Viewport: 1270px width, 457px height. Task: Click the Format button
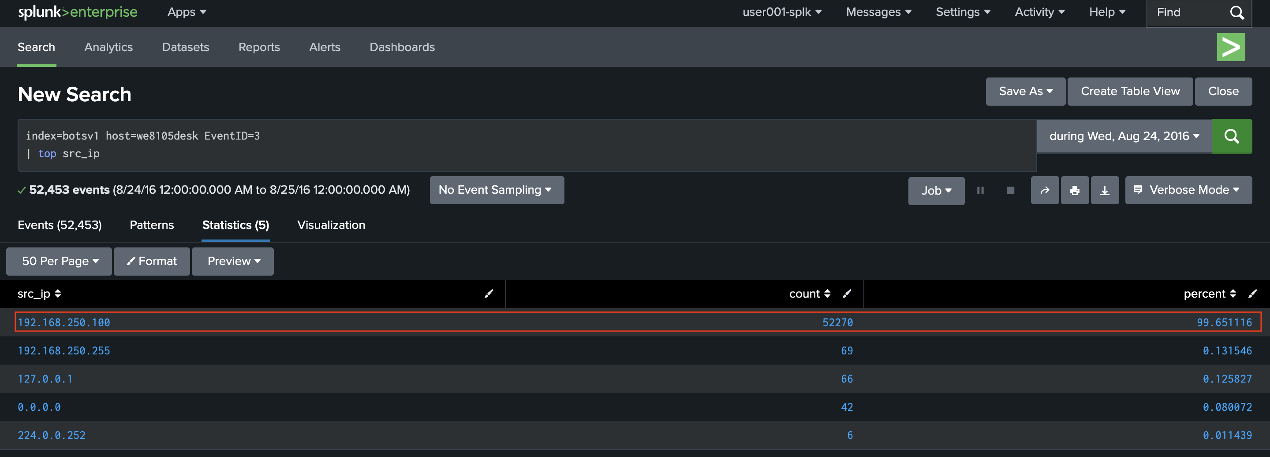click(x=152, y=261)
